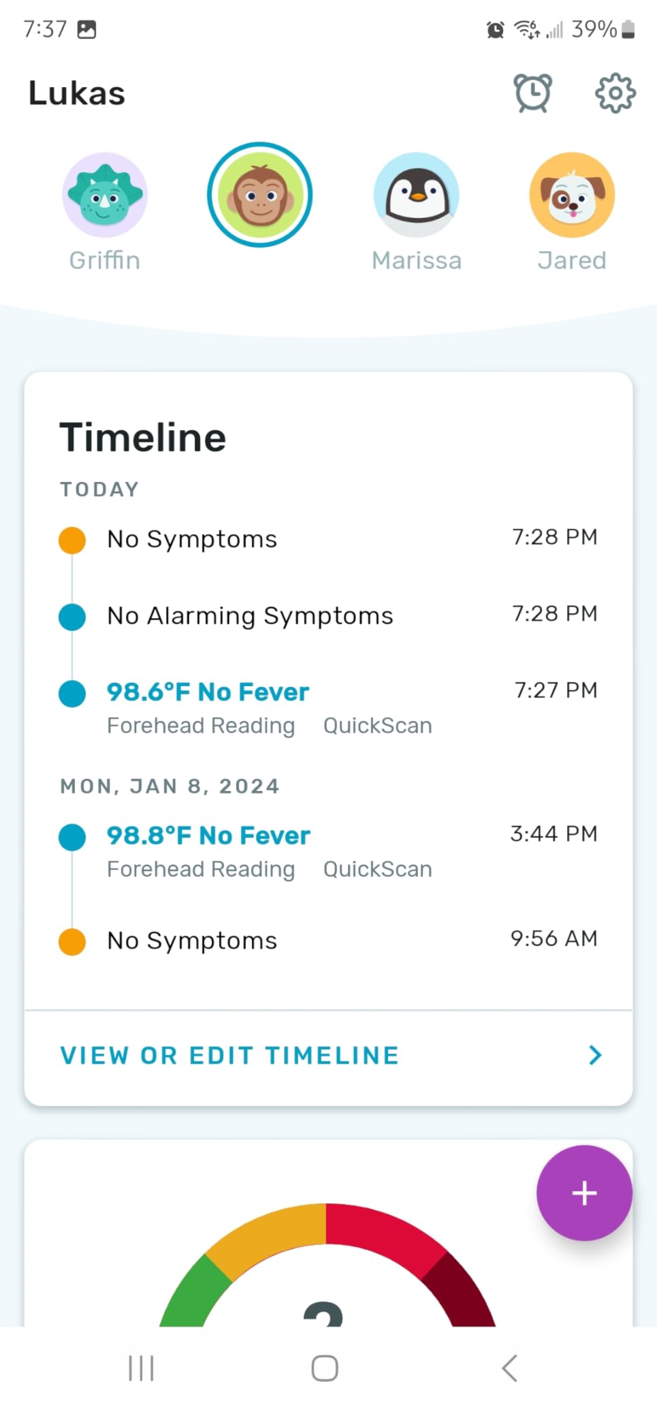Select Griffin's dinosaur avatar
Viewport: 657px width, 1409px height.
click(x=104, y=195)
